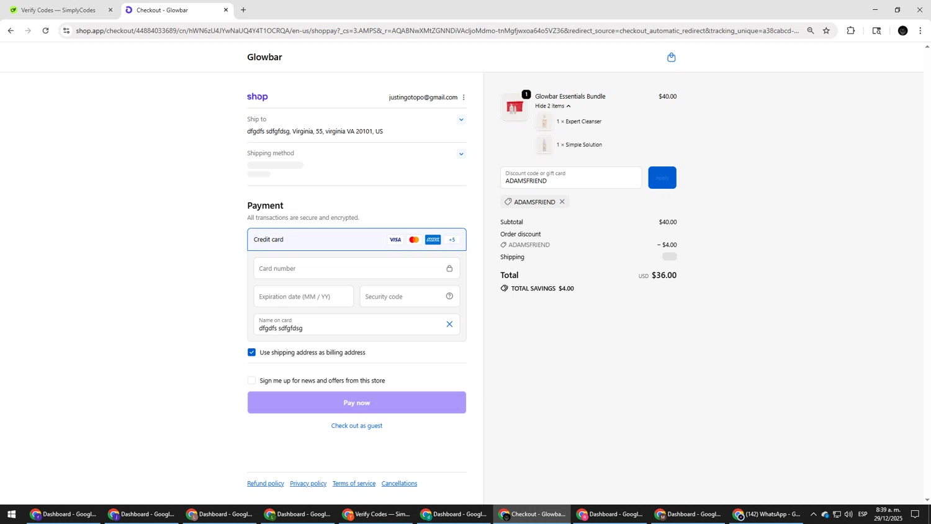This screenshot has width=931, height=524.
Task: Open the notification center icon
Action: tap(915, 514)
